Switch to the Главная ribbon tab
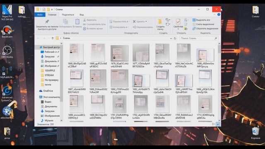 [52, 15]
